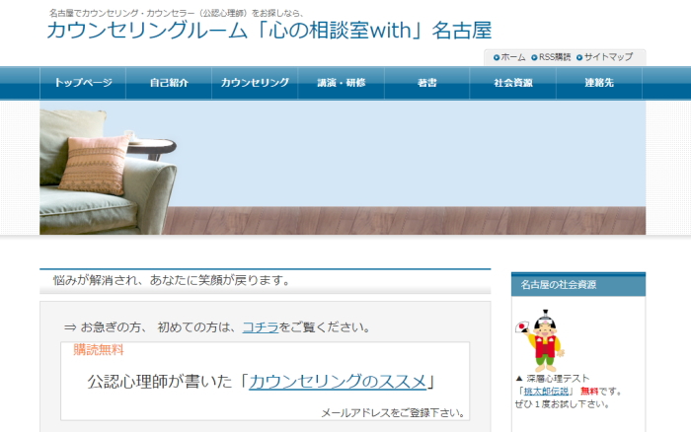Open the 桃太郎伝説 psychology test link
Viewport: 691px width, 432px height.
pyautogui.click(x=546, y=391)
